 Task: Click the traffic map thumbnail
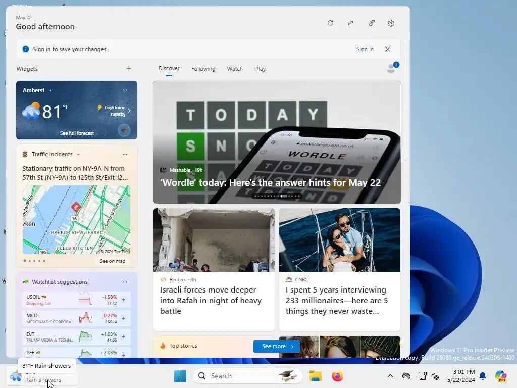click(76, 220)
